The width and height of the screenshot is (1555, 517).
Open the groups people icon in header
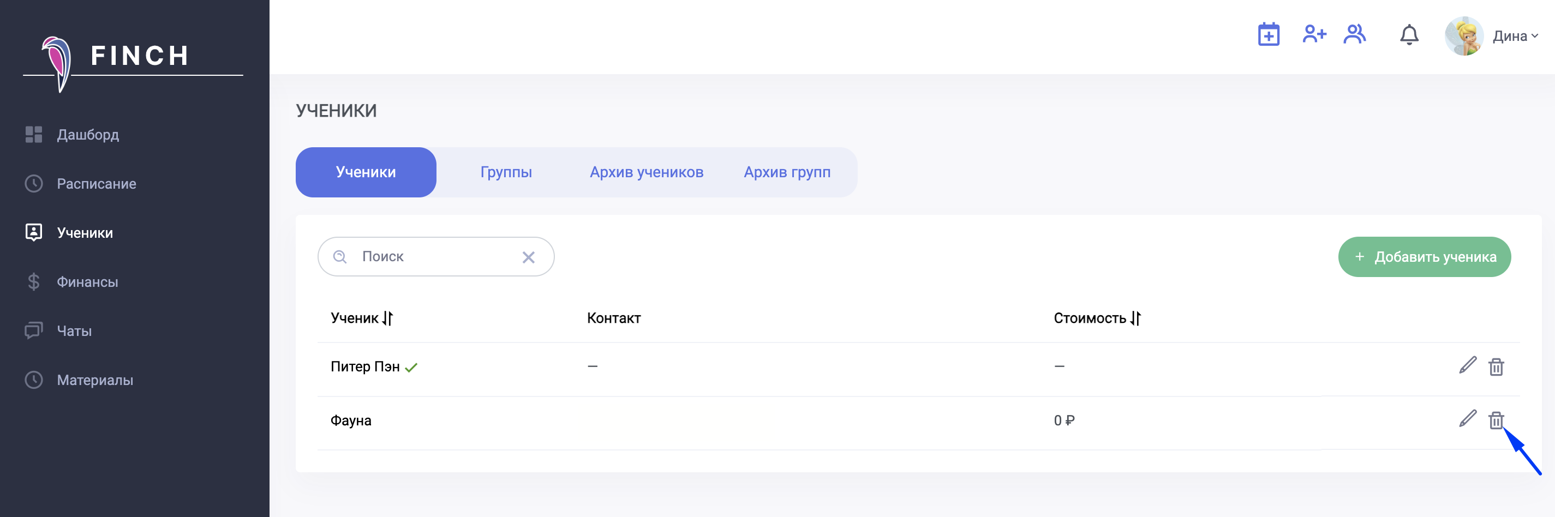pos(1354,34)
